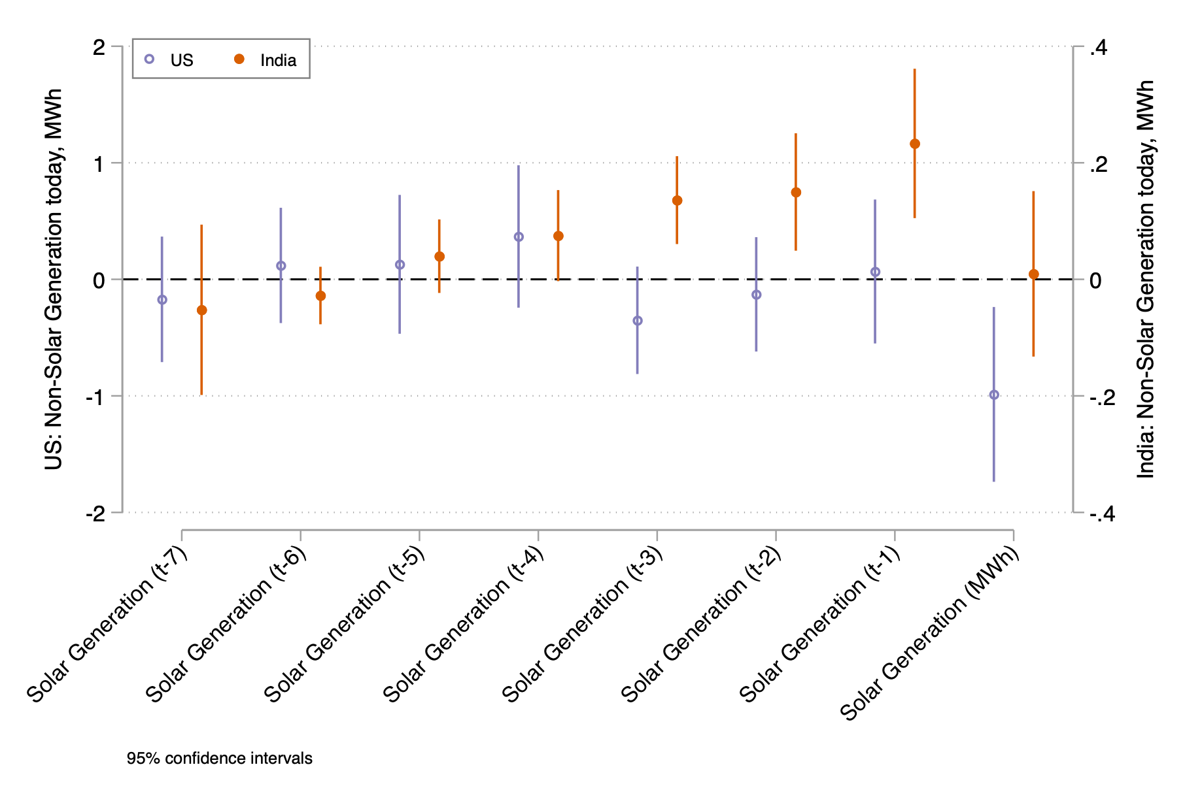1202x801 pixels.
Task: Select the US hollow marker at t-4
Action: [x=519, y=237]
